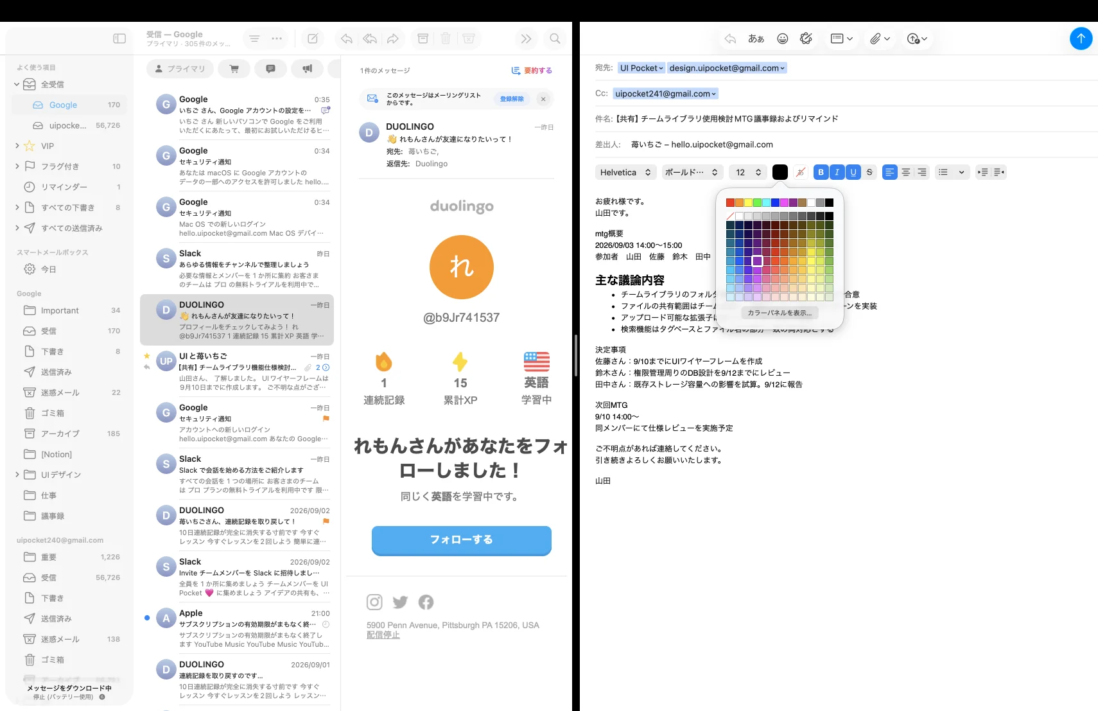Open the attachment paperclip dropdown

tap(880, 39)
